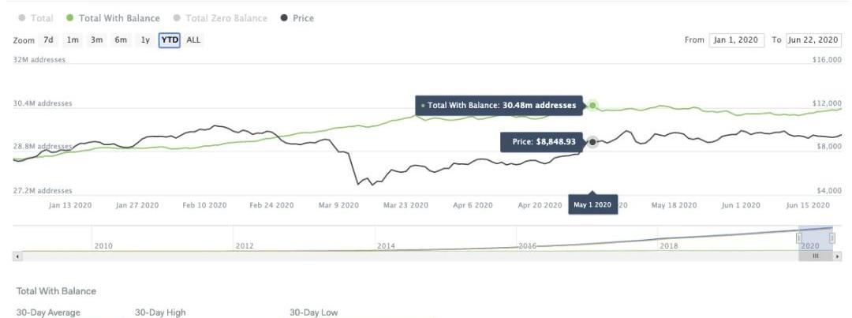This screenshot has width=852, height=318.
Task: Choose the 1y zoom range
Action: [145, 39]
